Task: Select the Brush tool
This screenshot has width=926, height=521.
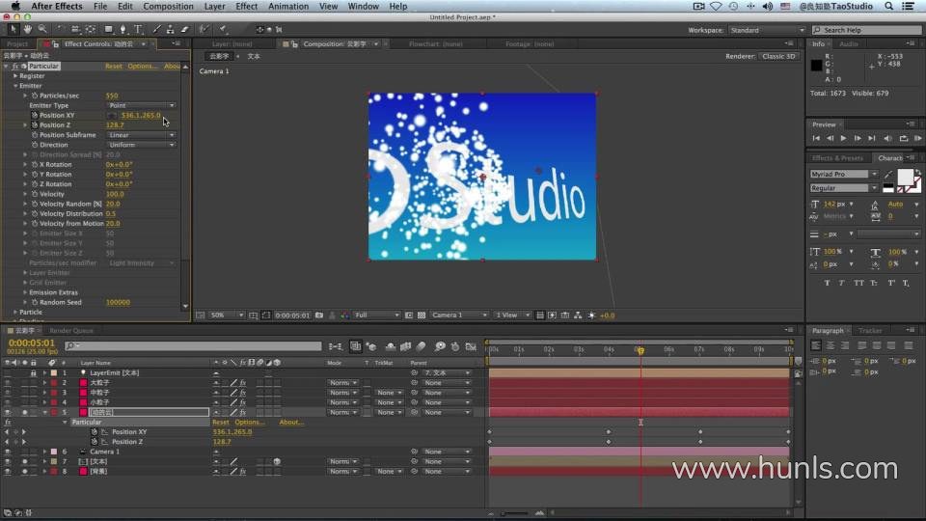Action: 156,29
